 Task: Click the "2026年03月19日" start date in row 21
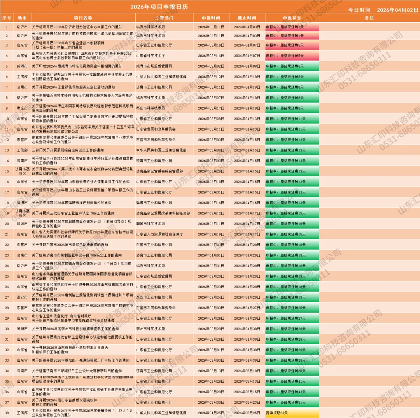(211, 234)
